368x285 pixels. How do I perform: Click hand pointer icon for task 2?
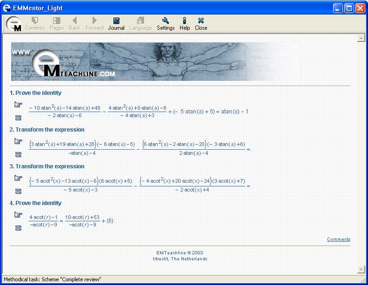coord(18,141)
